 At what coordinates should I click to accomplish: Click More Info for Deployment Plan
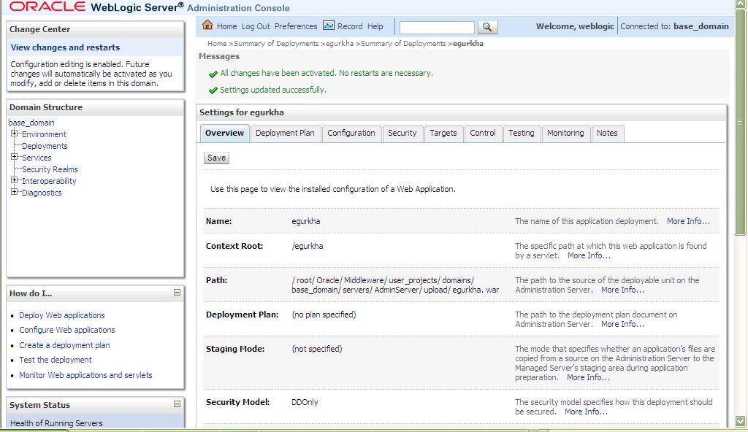[x=622, y=324]
